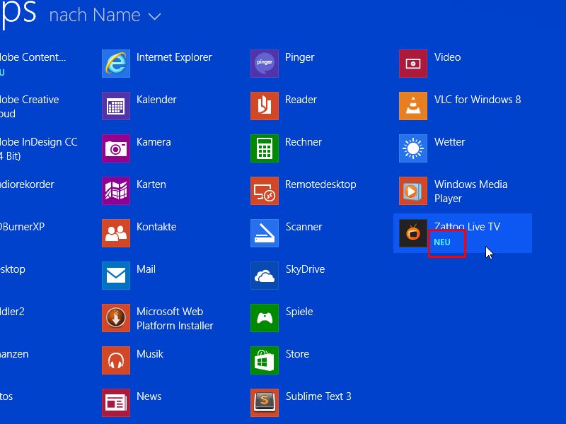Open the Reader app icon

(265, 106)
